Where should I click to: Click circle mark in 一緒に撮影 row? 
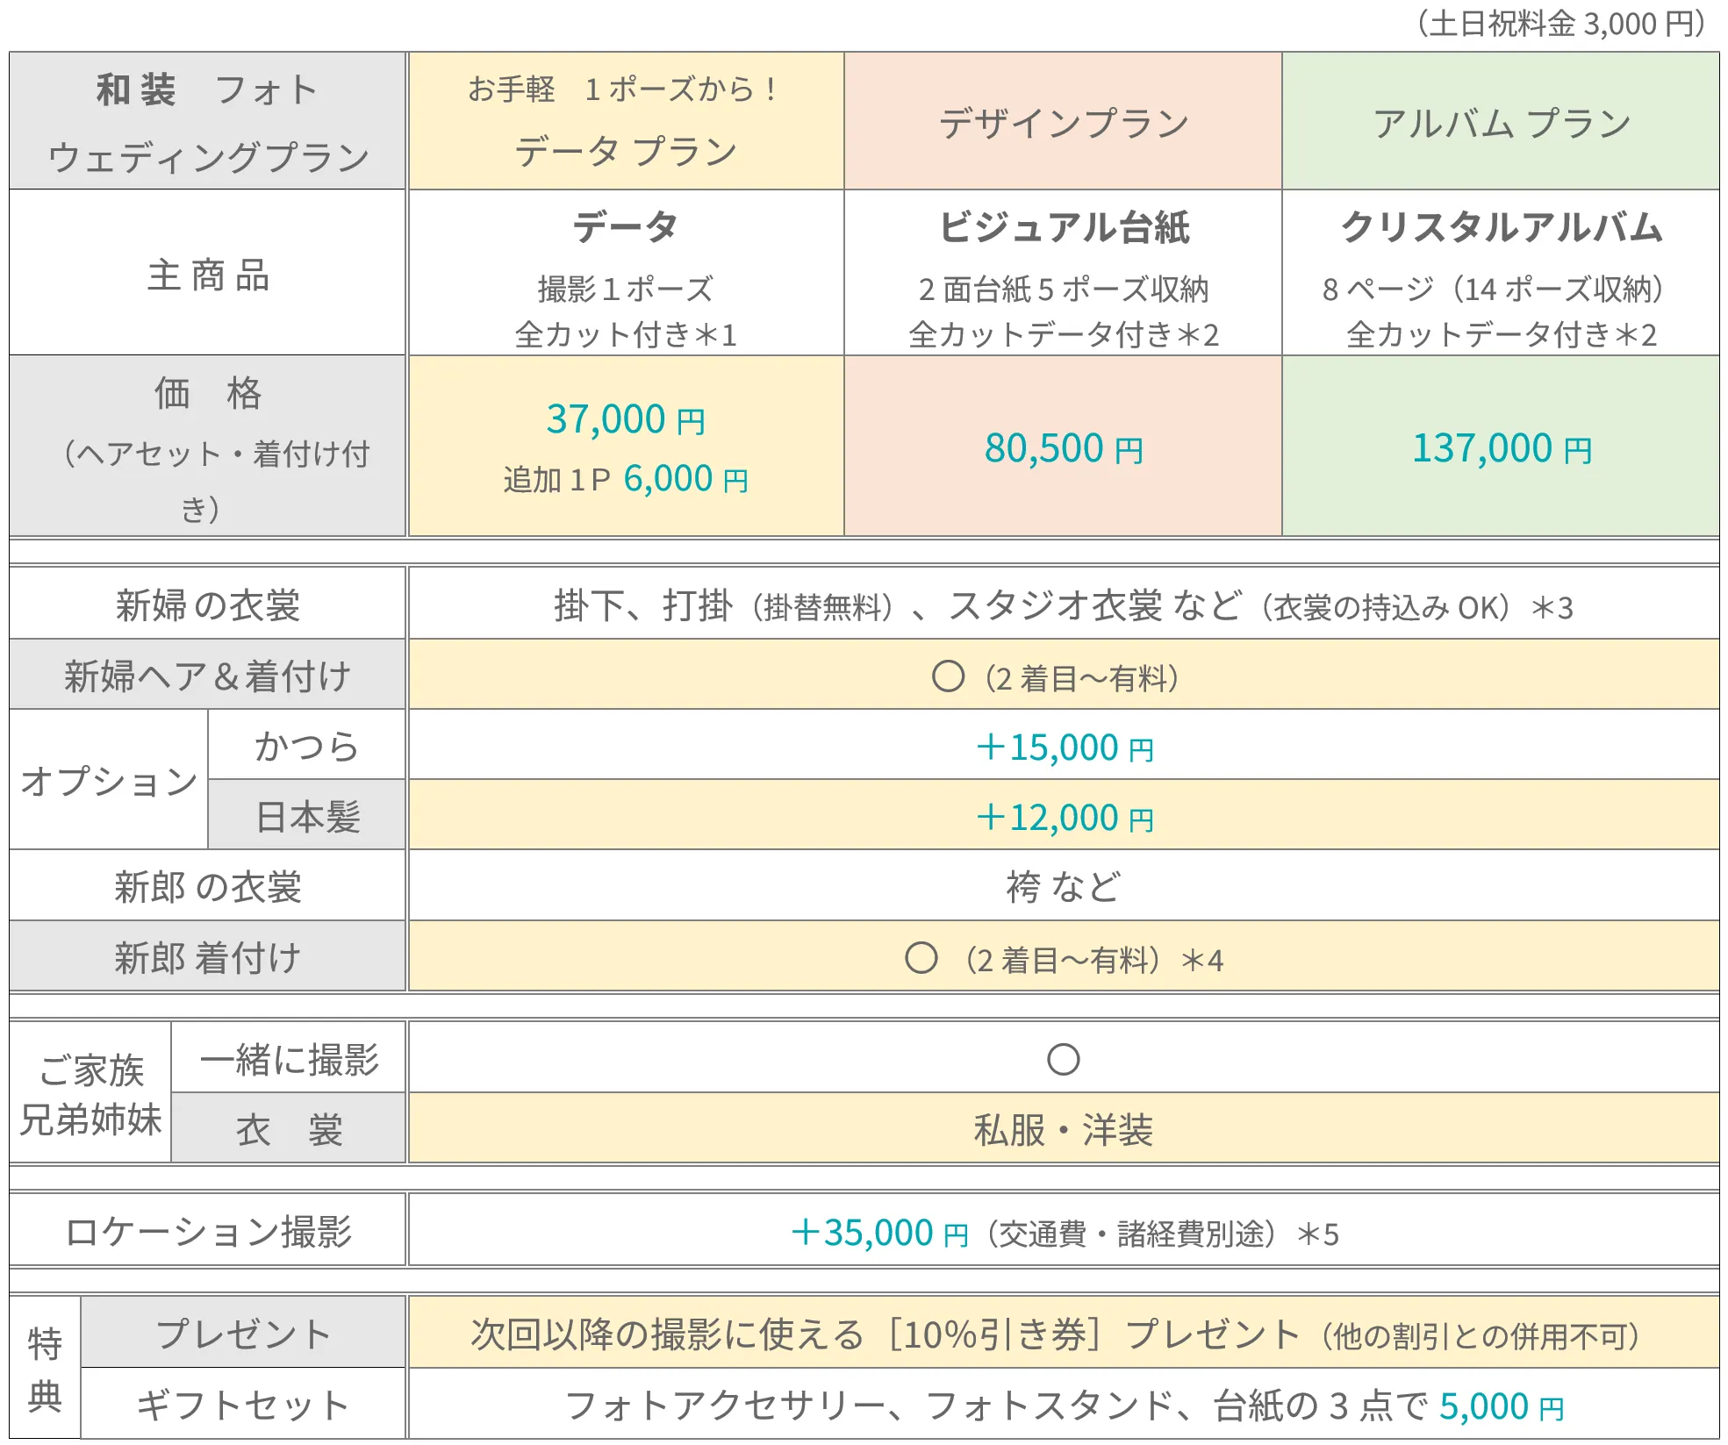pos(1063,1059)
